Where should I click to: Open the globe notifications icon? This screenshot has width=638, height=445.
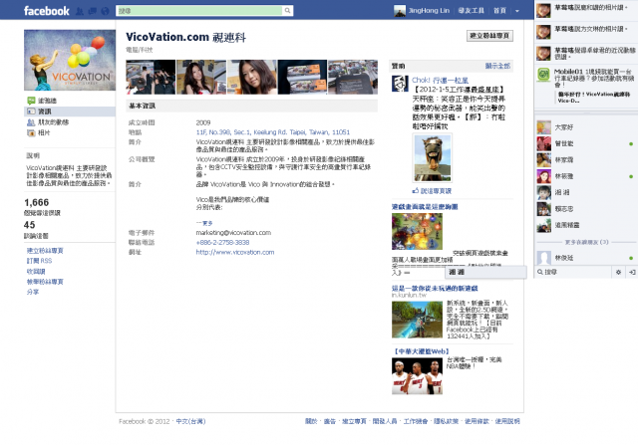(105, 11)
